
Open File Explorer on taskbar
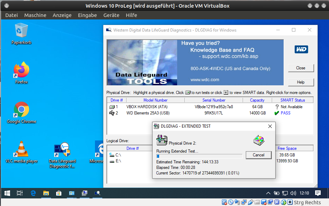tap(46, 193)
